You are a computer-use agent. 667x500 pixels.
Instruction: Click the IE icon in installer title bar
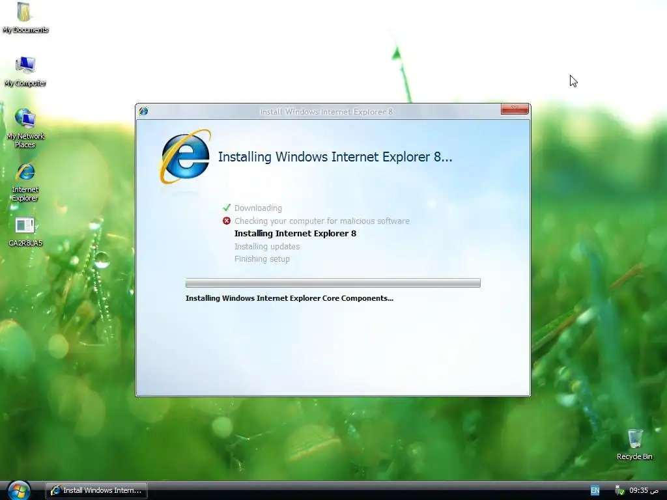coord(143,111)
